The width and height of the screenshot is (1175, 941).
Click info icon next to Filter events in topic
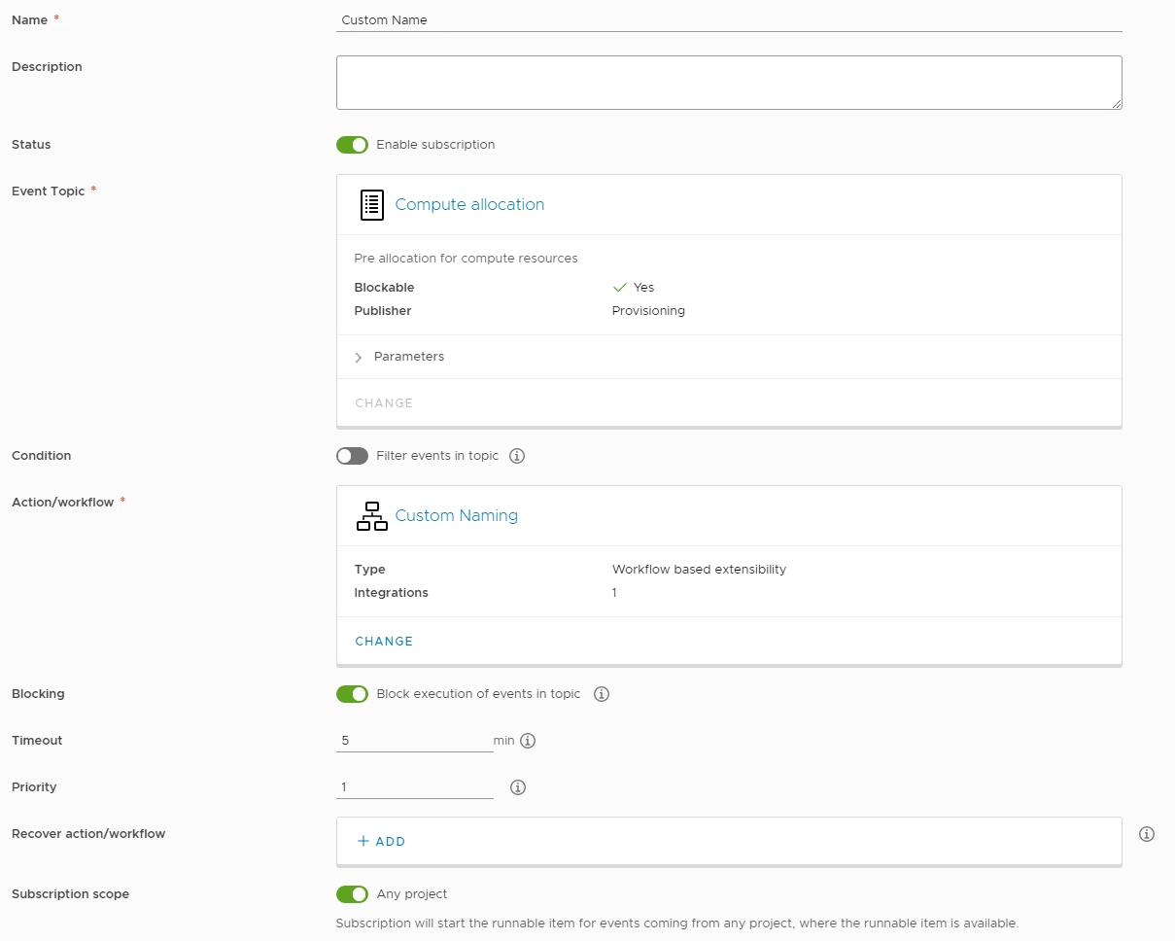coord(517,456)
